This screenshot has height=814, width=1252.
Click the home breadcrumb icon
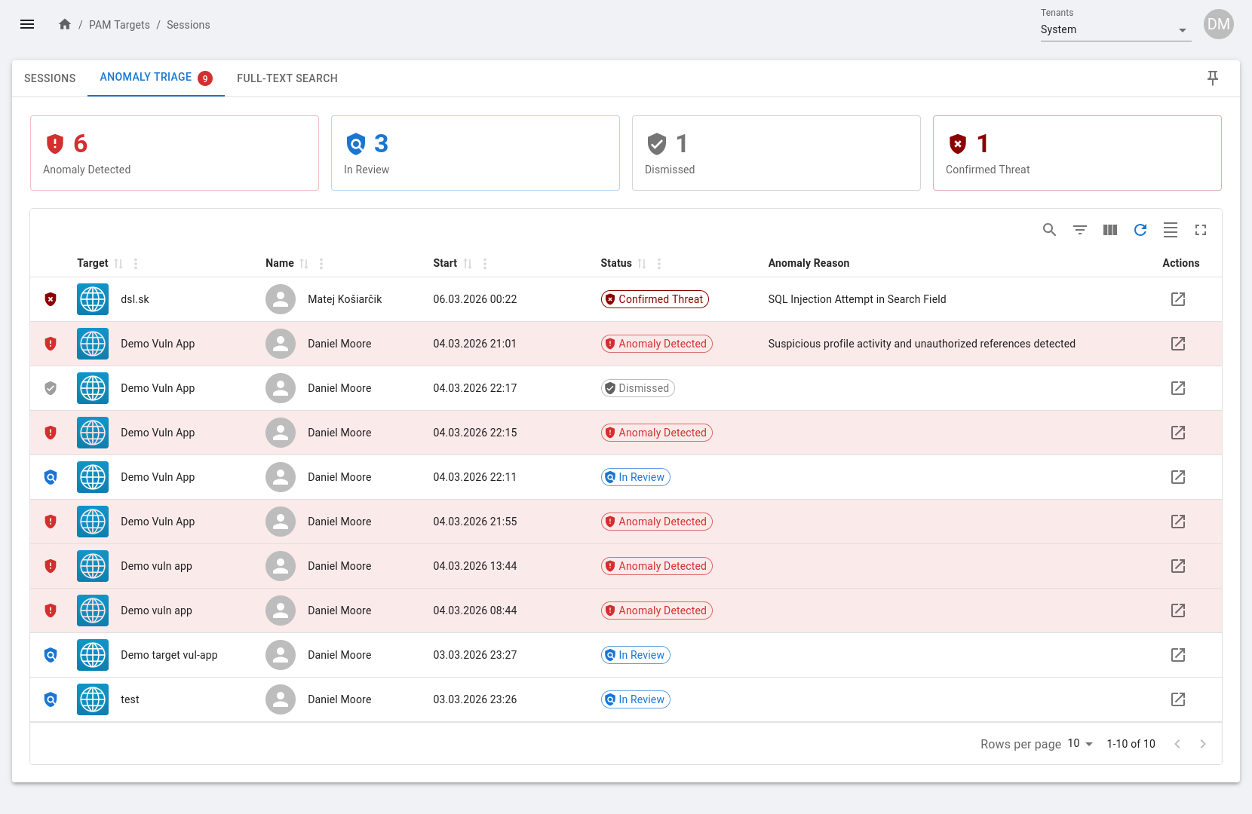tap(65, 25)
